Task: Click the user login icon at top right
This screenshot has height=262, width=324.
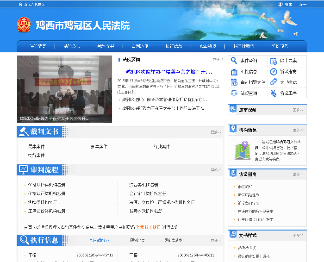Action: [280, 4]
